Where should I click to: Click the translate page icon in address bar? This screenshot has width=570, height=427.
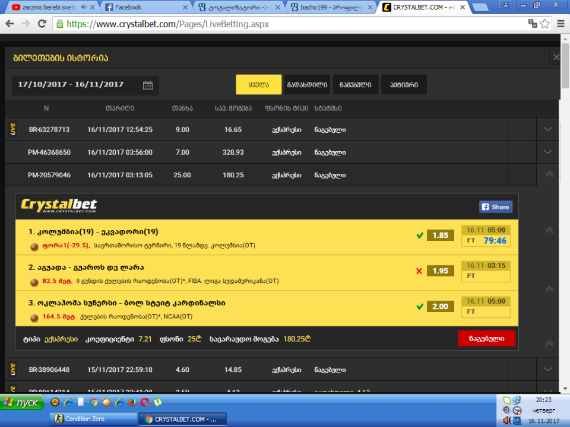[533, 24]
